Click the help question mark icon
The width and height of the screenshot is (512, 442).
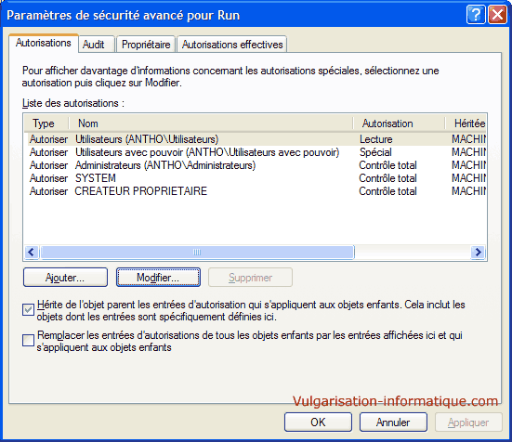point(476,15)
